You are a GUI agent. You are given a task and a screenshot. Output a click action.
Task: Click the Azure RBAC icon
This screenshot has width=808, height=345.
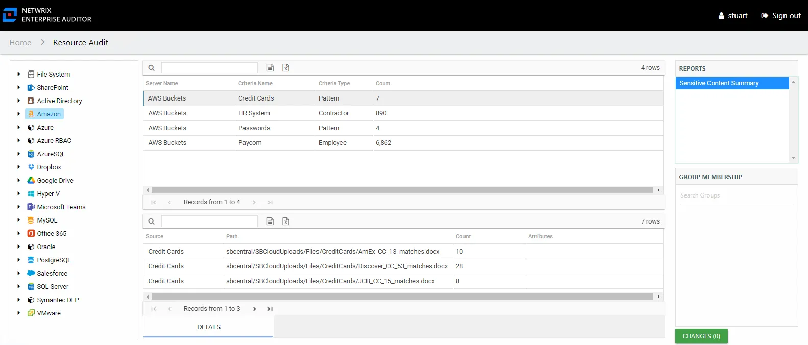[31, 140]
